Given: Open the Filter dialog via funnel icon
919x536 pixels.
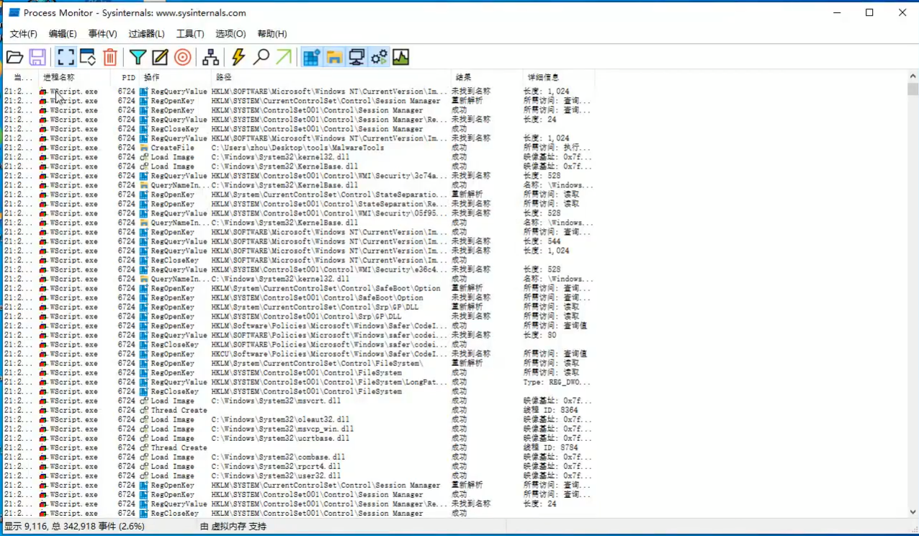Looking at the screenshot, I should 138,57.
